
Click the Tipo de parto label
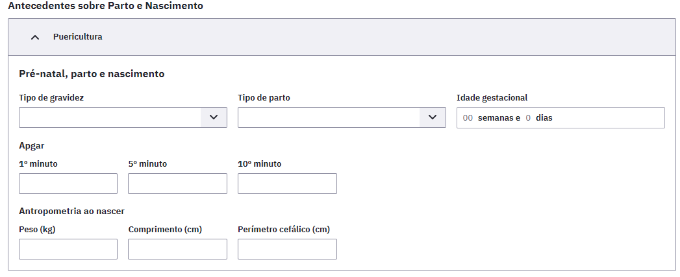[x=264, y=98]
